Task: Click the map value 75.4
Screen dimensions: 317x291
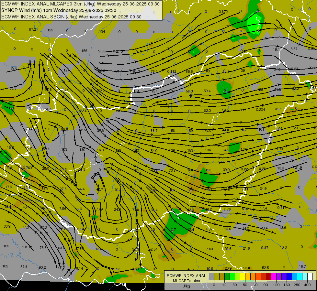Action: tap(154, 71)
